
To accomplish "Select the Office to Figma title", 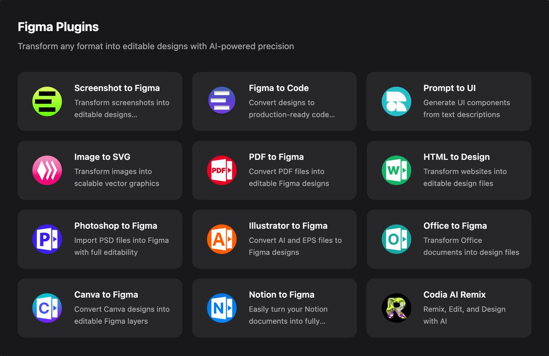I will pyautogui.click(x=455, y=226).
